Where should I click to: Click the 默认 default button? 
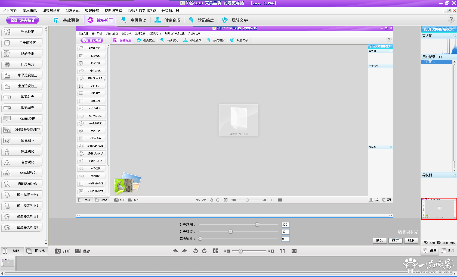379,240
